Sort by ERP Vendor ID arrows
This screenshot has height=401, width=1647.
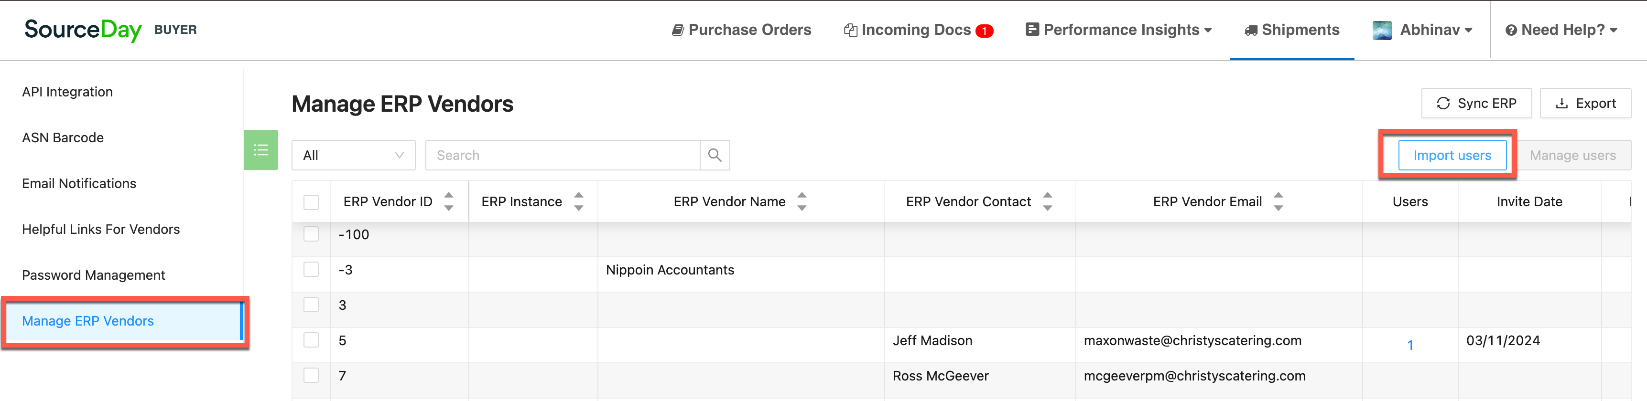(x=449, y=202)
